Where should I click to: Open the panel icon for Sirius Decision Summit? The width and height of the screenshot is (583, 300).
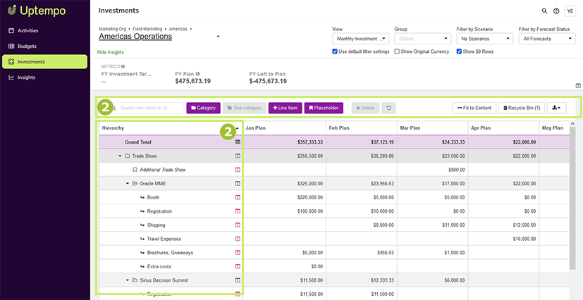(x=238, y=280)
